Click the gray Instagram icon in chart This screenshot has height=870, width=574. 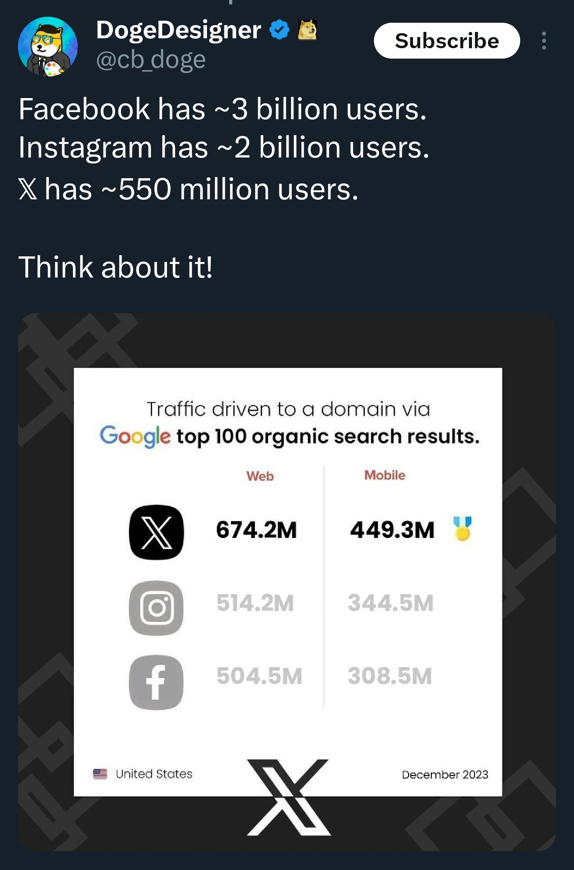pyautogui.click(x=156, y=608)
